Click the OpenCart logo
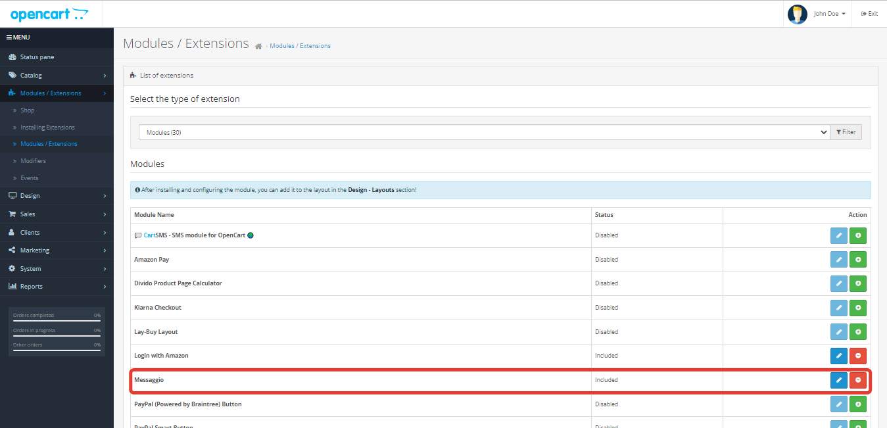887x428 pixels. pyautogui.click(x=49, y=14)
